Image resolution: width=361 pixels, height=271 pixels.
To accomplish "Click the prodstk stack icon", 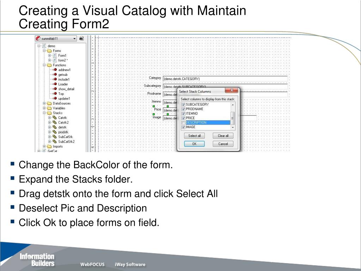I will (x=55, y=132).
